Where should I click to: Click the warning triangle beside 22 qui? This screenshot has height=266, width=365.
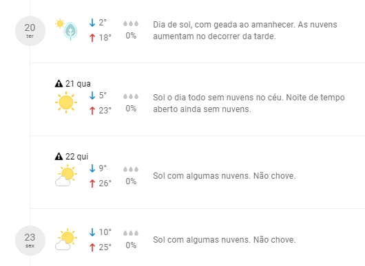[x=59, y=156]
